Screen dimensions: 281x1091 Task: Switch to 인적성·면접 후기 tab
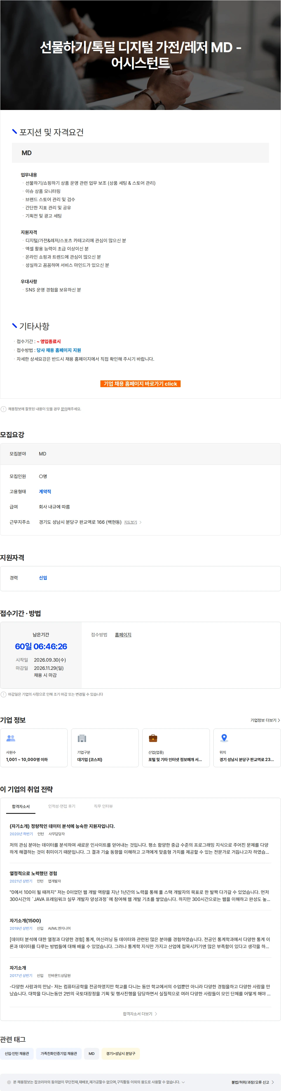pos(62,807)
